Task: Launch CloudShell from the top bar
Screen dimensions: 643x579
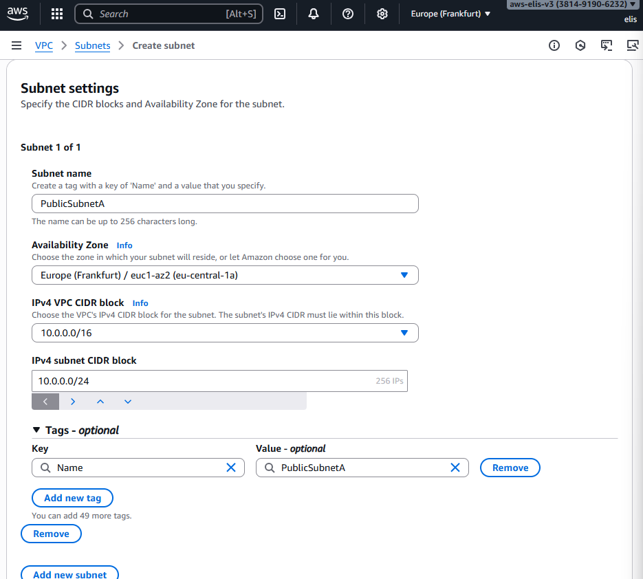Action: (280, 14)
